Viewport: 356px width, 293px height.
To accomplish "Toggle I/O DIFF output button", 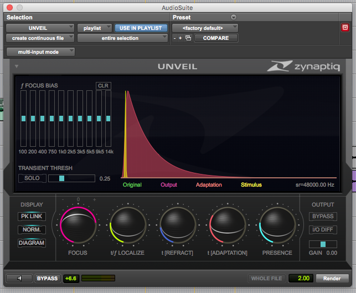I will pos(323,230).
